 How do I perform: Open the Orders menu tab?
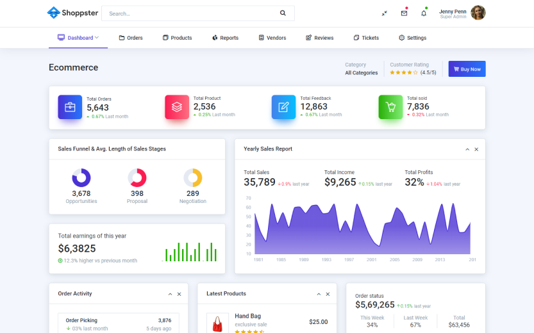click(x=131, y=38)
